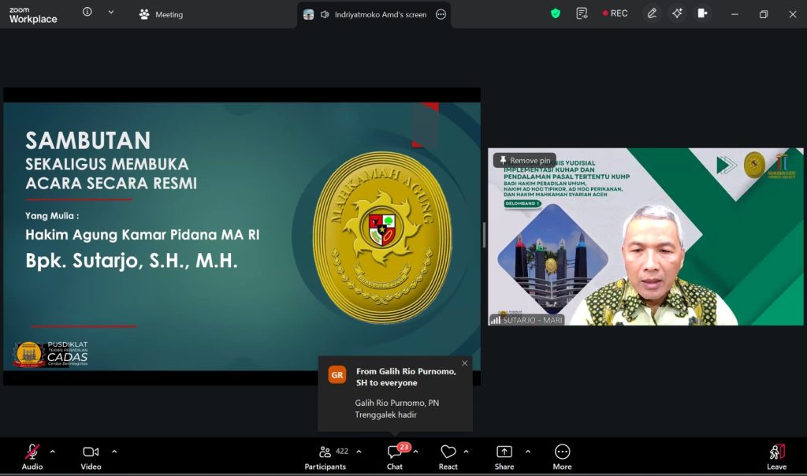Open the meeting info icon
The width and height of the screenshot is (807, 476).
click(87, 13)
